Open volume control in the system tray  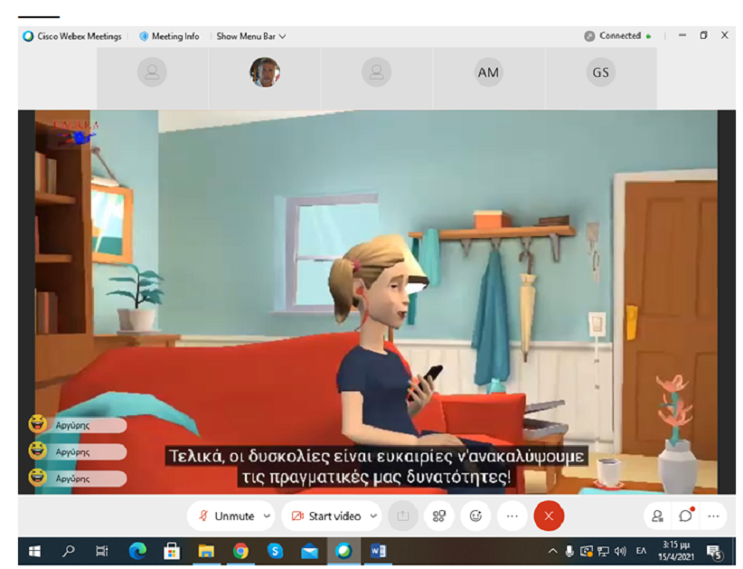tap(620, 551)
